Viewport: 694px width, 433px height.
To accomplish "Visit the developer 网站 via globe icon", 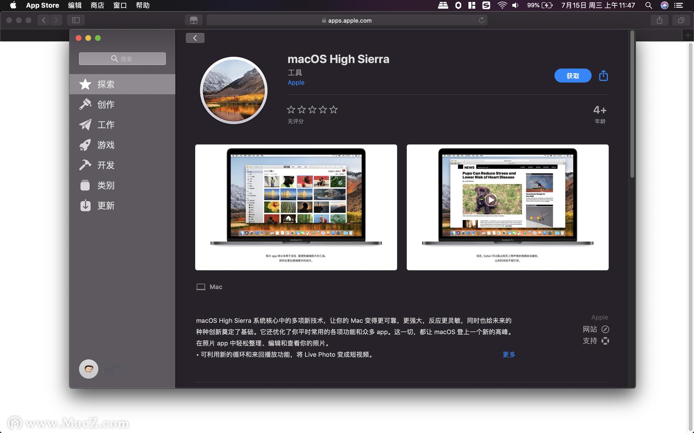I will click(605, 329).
